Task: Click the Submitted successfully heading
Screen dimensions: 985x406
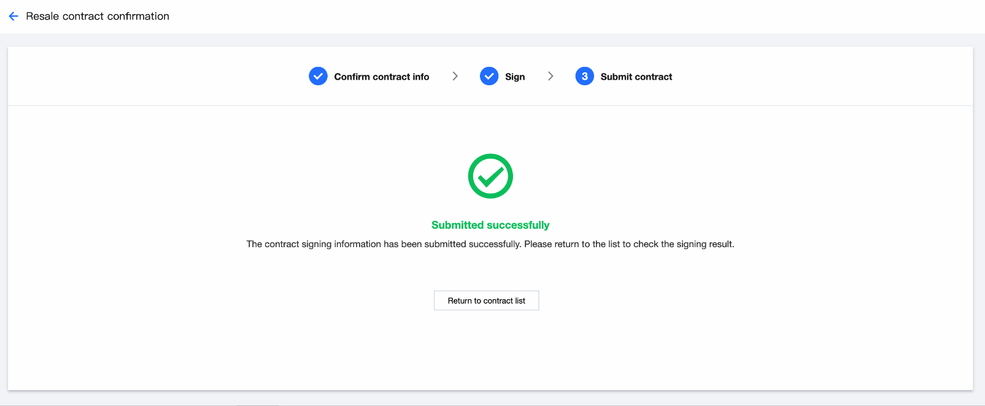Action: point(490,225)
